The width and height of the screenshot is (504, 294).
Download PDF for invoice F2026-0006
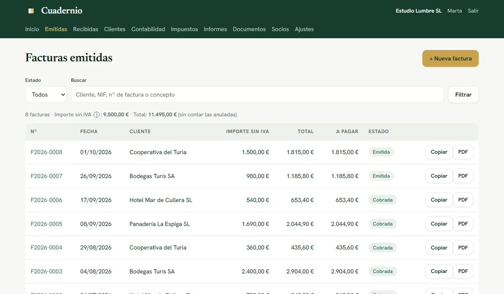coord(463,200)
